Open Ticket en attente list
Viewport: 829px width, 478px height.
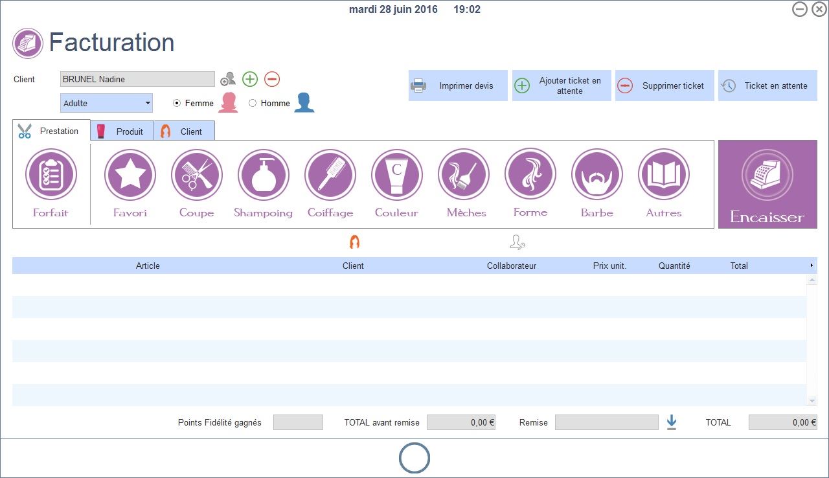click(x=767, y=85)
